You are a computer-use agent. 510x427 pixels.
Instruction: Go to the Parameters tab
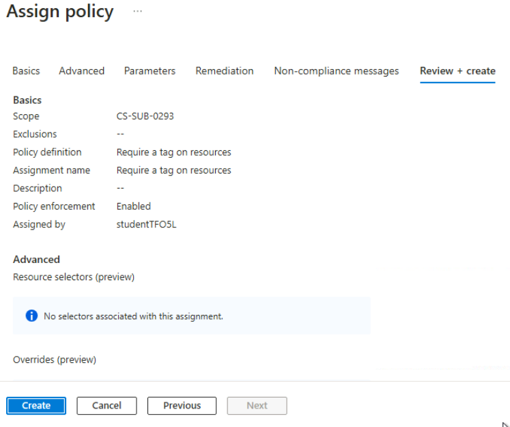click(x=150, y=71)
